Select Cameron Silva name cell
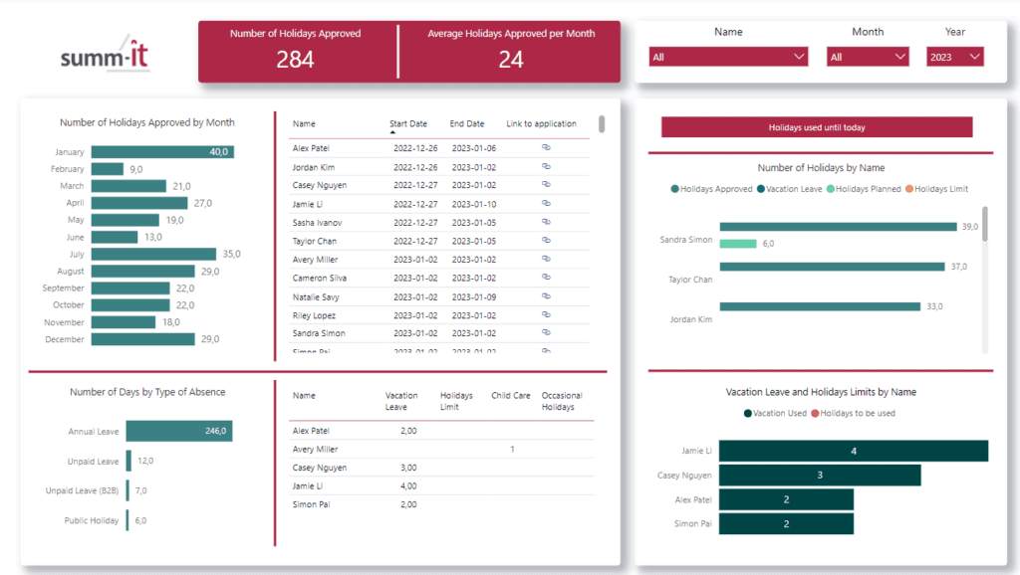The height and width of the screenshot is (575, 1020). click(320, 279)
